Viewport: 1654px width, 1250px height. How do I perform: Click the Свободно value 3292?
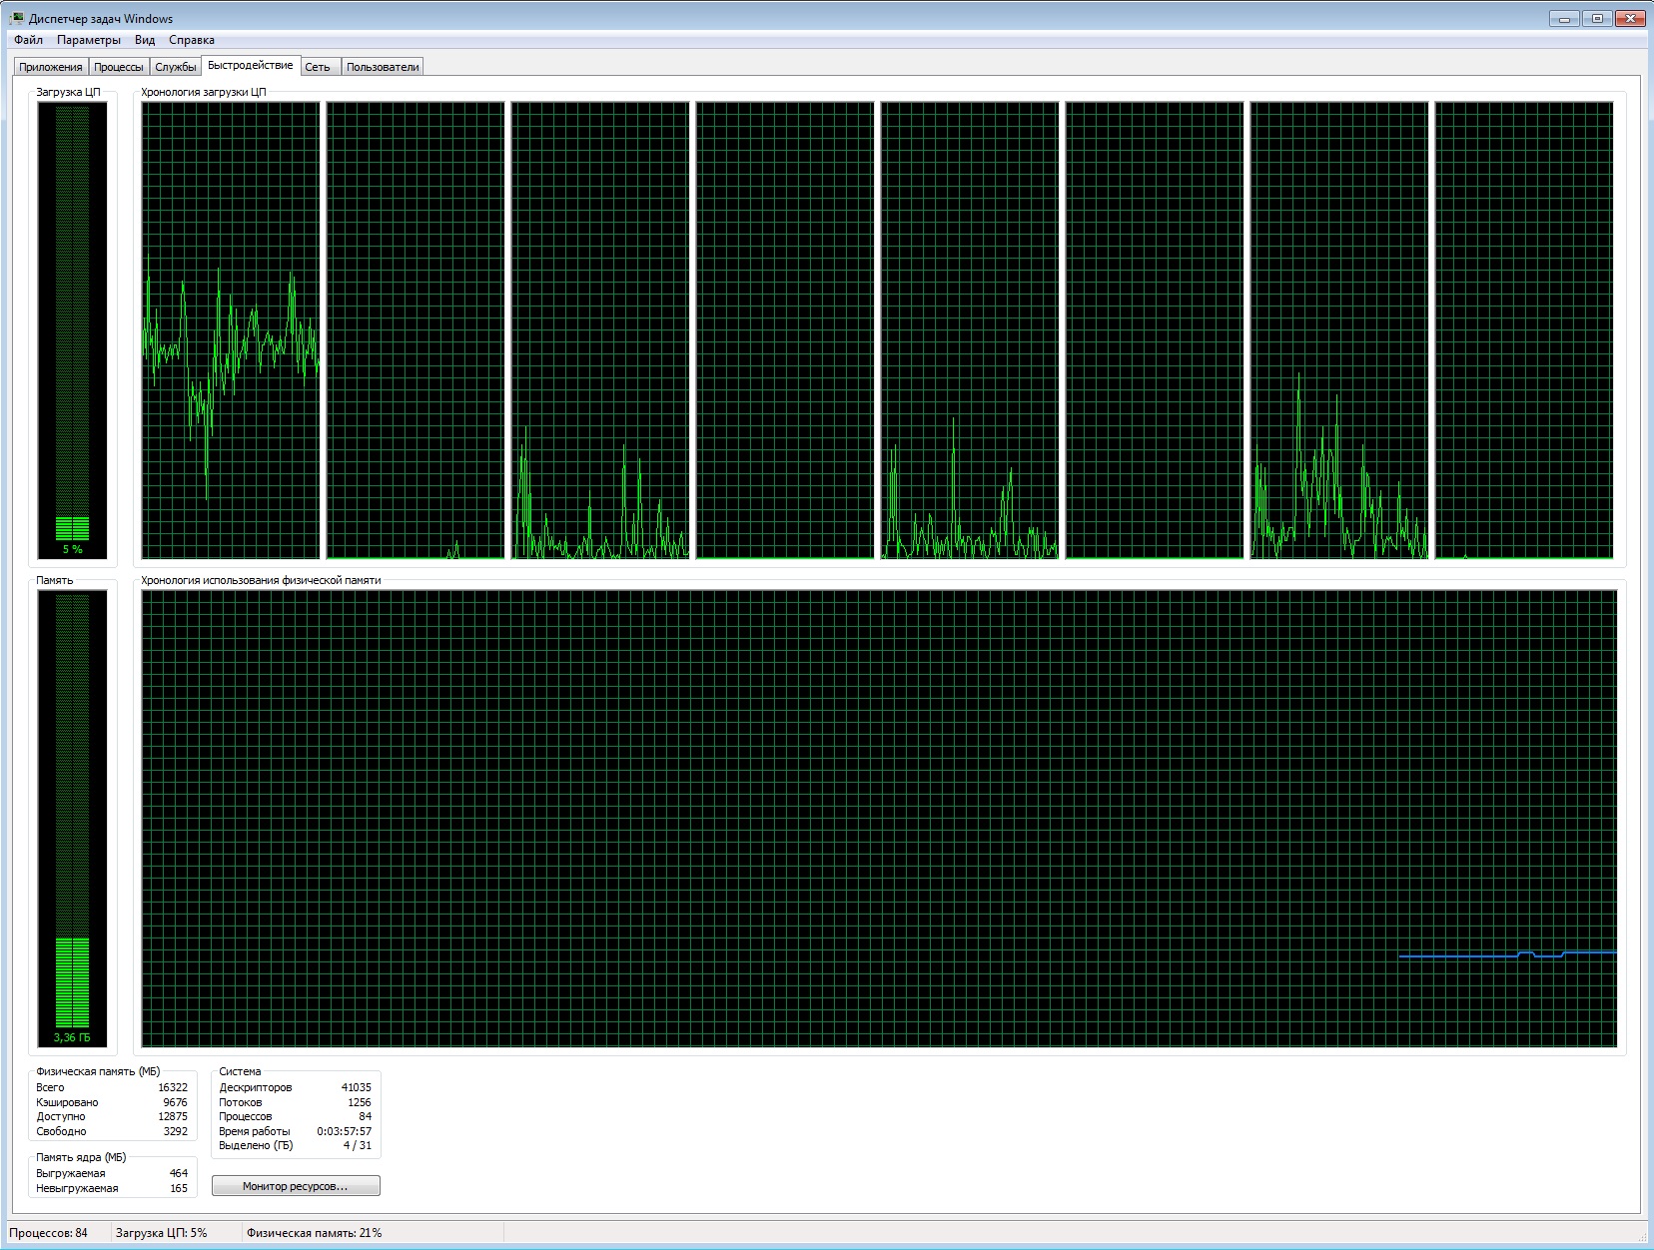click(x=175, y=1131)
